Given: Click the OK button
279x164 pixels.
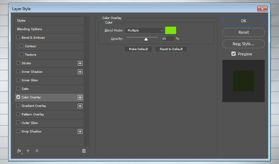Looking at the screenshot, I should (x=244, y=21).
